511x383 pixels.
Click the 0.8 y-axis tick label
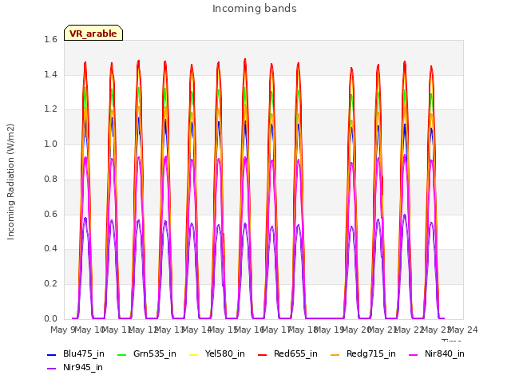[x=50, y=179]
